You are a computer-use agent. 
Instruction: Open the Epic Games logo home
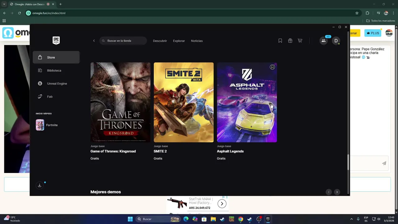[x=56, y=40]
